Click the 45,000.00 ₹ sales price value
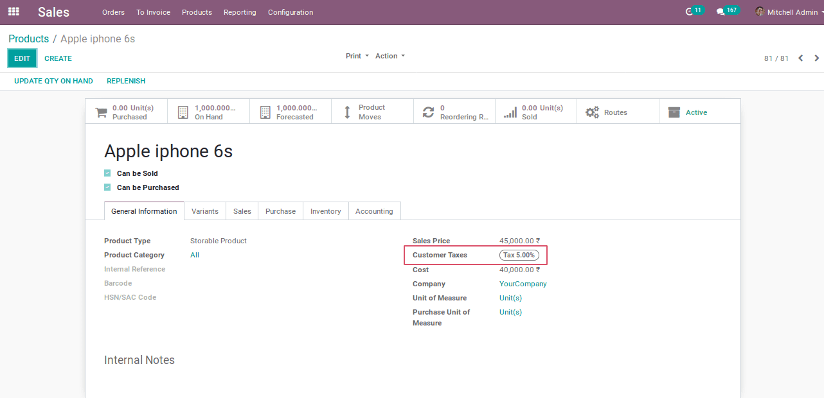The height and width of the screenshot is (398, 824). [520, 241]
